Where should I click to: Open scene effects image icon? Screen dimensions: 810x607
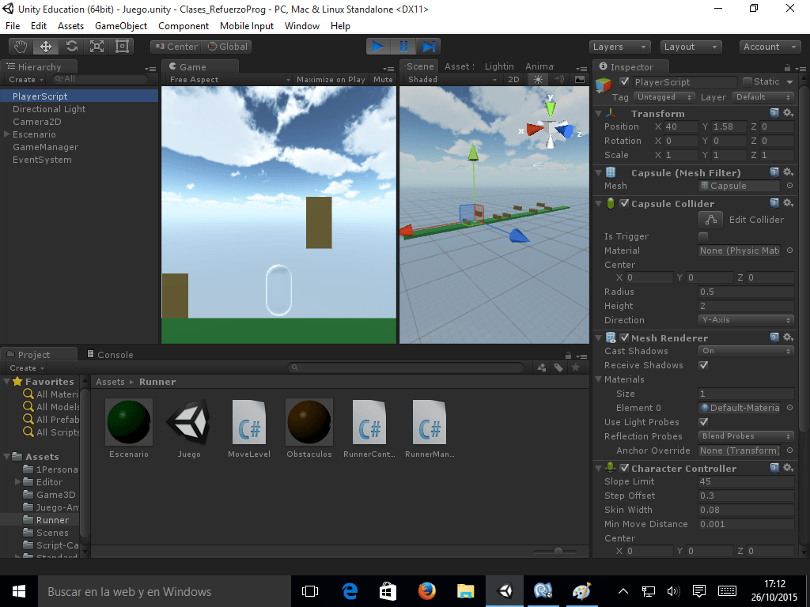coord(580,80)
